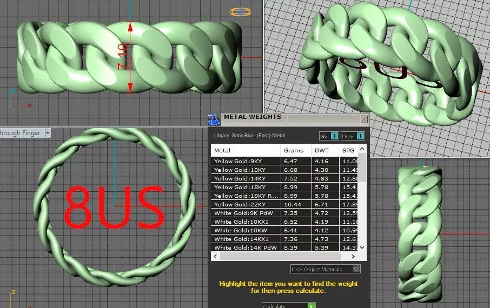Viewport: 490px width, 308px height.
Task: Click the Grams column header
Action: click(296, 150)
